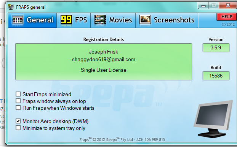The height and width of the screenshot is (147, 237).
Task: Click the General tab calendar icon
Action: [x=18, y=20]
